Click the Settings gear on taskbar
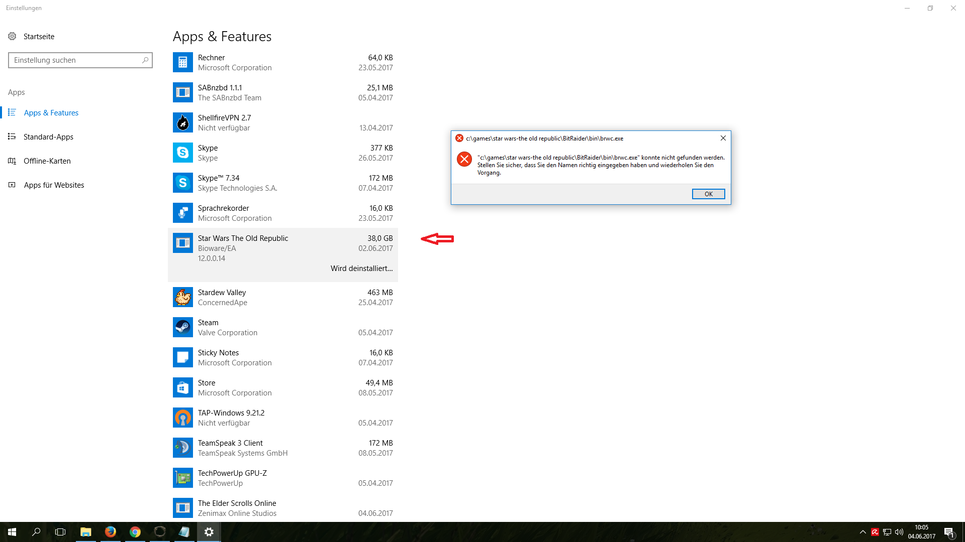 [209, 532]
